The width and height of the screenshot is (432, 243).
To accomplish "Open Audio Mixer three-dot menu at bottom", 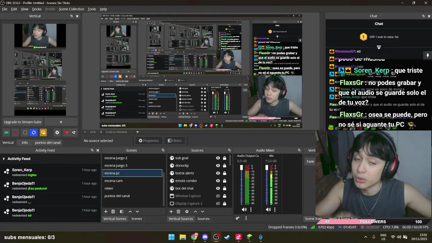I will pos(246,218).
